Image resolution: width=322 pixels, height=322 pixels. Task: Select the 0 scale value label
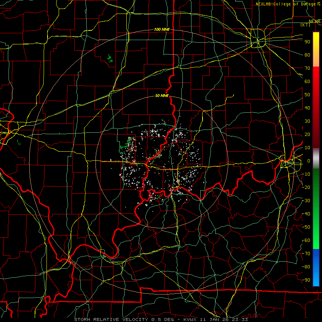(x=309, y=161)
